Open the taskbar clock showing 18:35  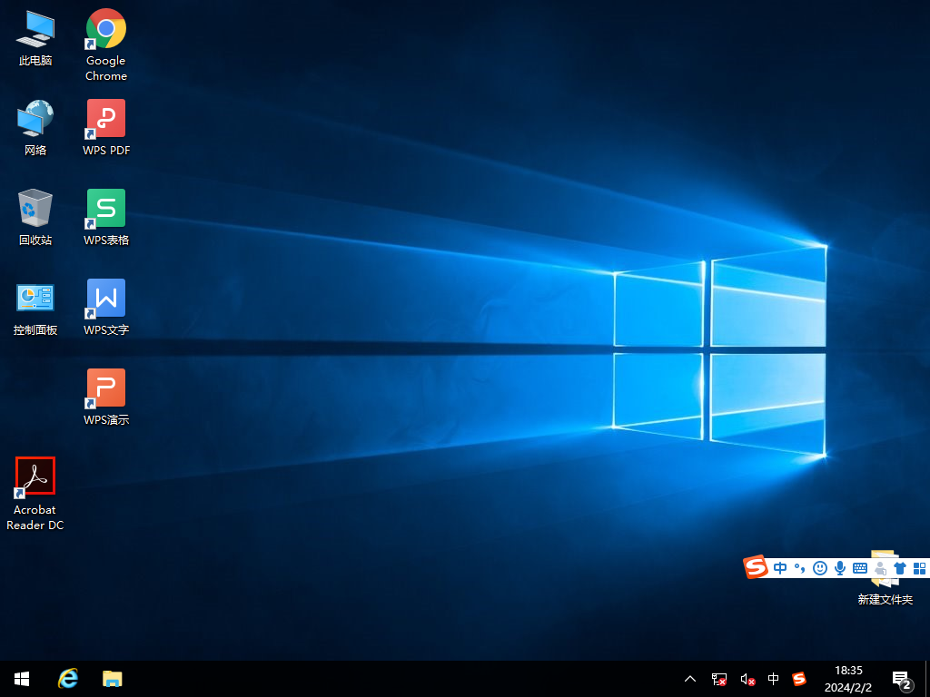[x=848, y=679]
